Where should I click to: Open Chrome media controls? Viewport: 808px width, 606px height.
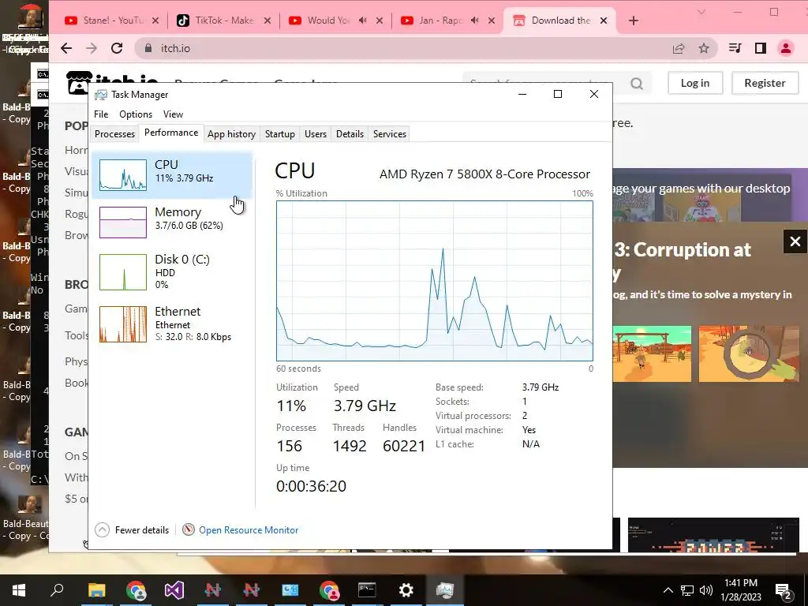pos(735,48)
